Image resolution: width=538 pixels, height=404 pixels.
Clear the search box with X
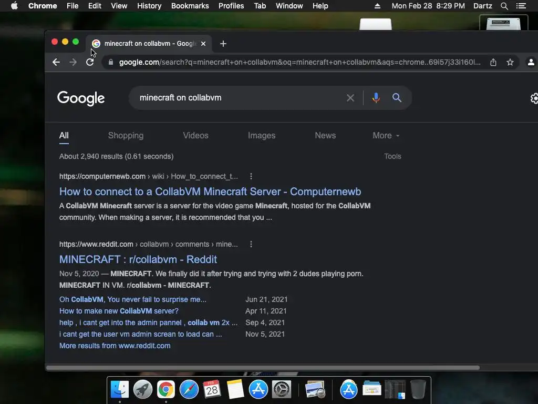(350, 98)
